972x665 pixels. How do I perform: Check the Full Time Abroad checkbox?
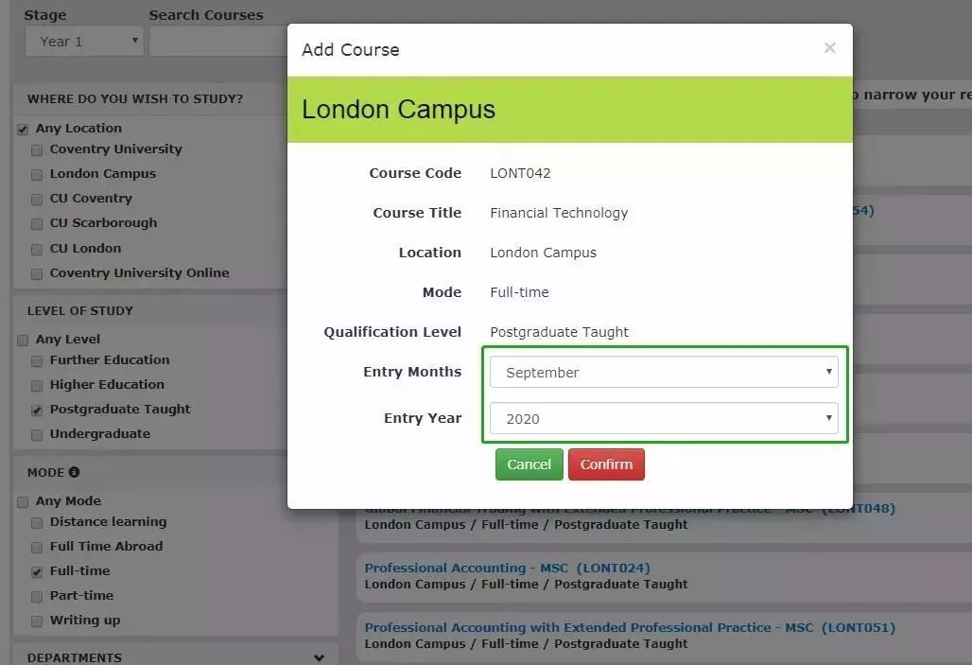(x=37, y=547)
